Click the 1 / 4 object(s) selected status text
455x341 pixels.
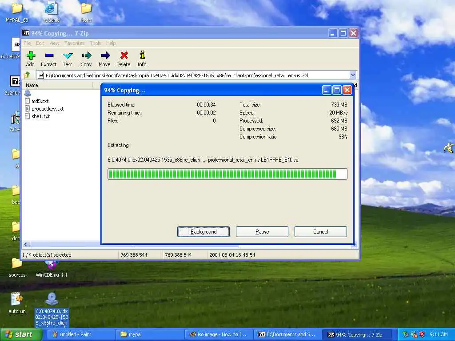47,255
